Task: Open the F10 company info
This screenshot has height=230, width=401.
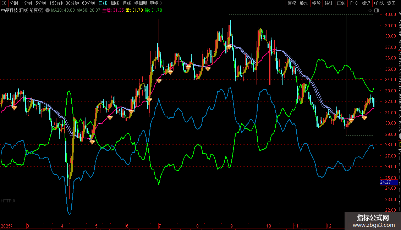Action: coord(354,3)
